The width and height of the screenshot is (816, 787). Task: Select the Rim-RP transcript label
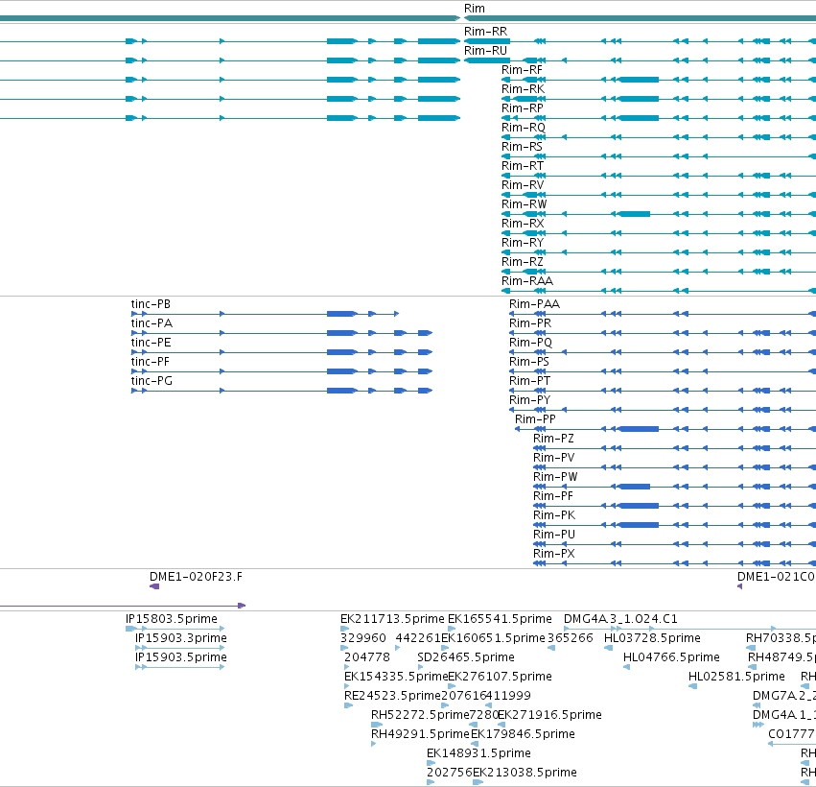[523, 108]
